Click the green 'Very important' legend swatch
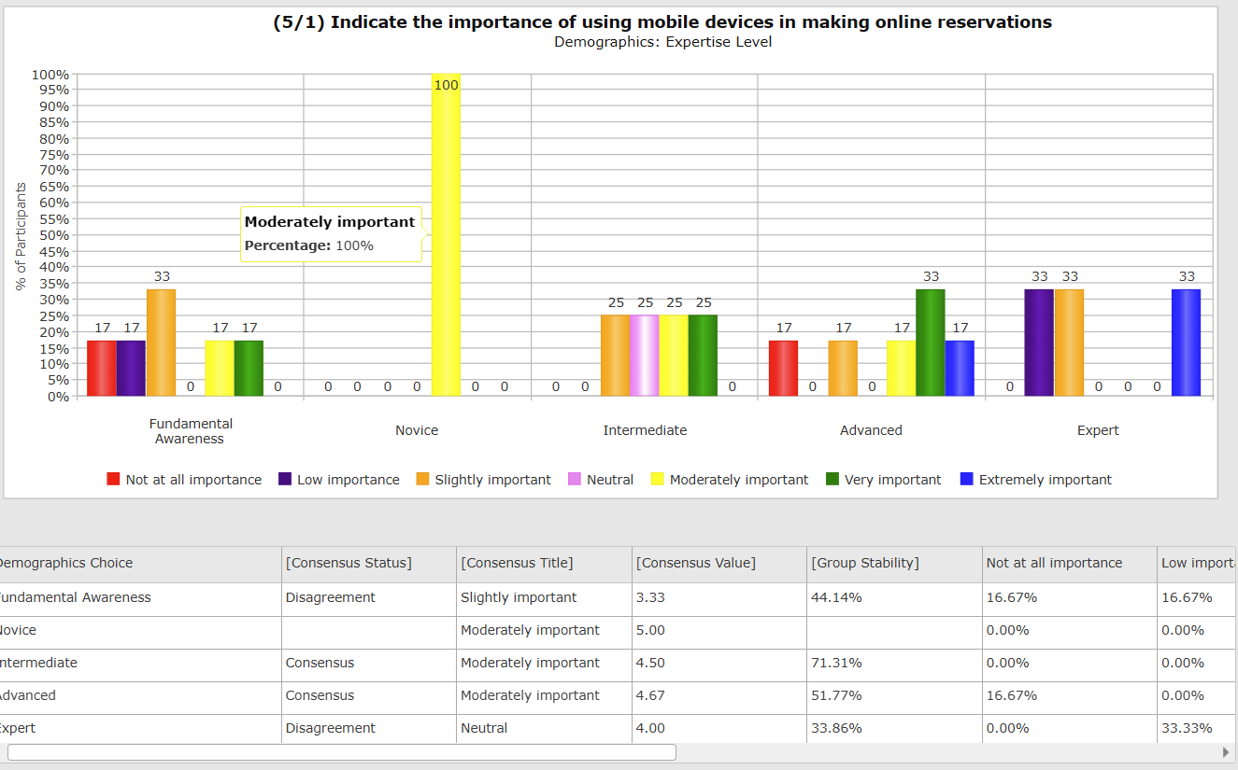This screenshot has height=770, width=1238. [832, 480]
